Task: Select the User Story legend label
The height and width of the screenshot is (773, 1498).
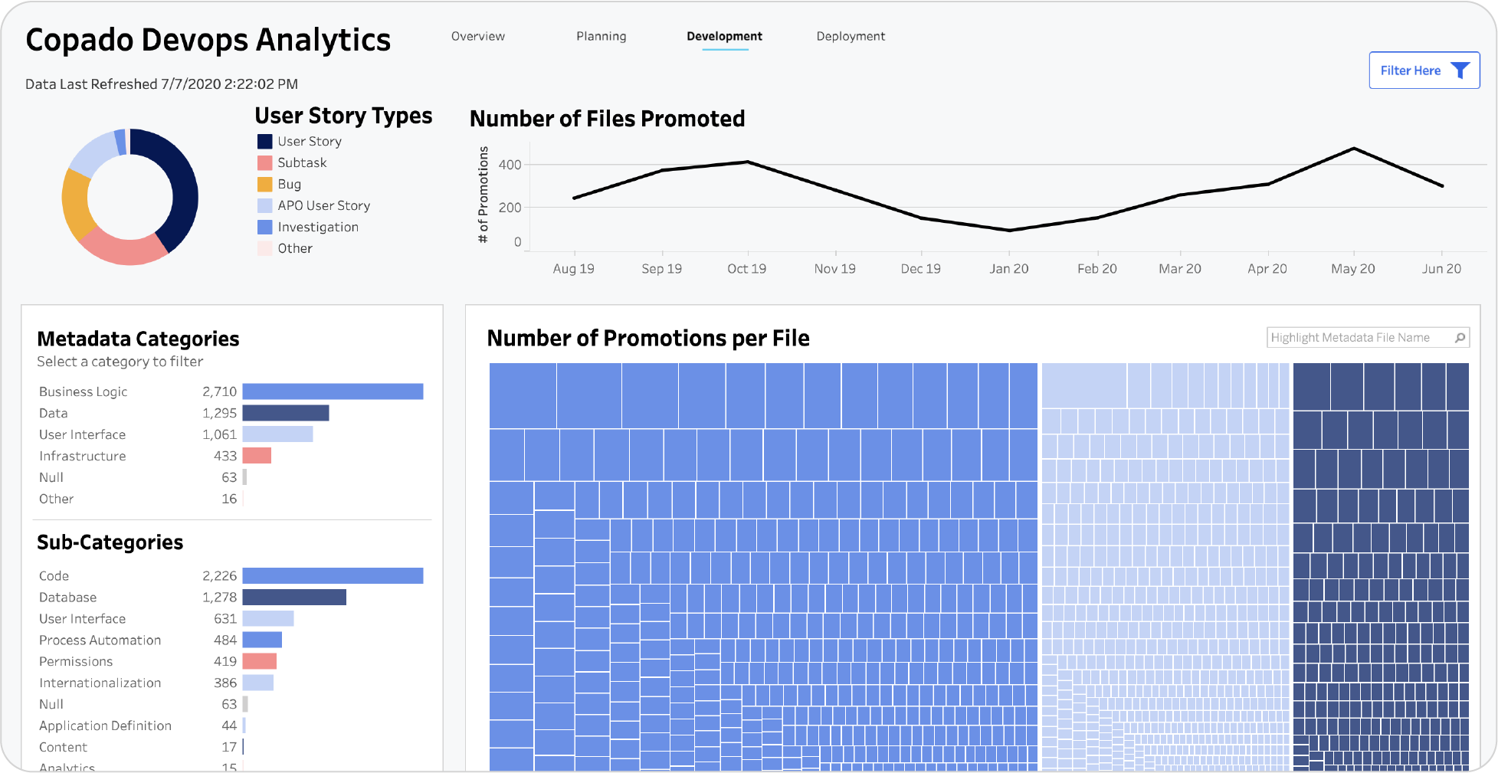Action: pos(310,142)
